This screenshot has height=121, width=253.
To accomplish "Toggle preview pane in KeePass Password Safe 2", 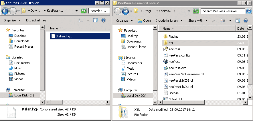I will pos(238,21).
